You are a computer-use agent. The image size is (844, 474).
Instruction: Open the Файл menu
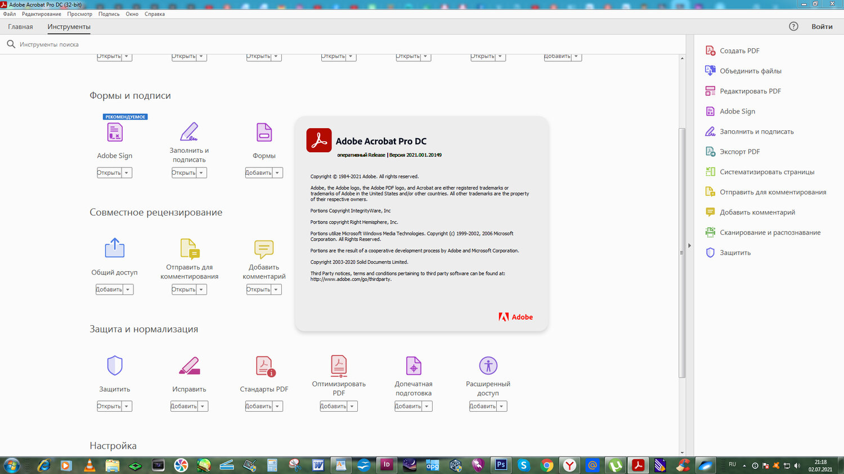point(10,14)
